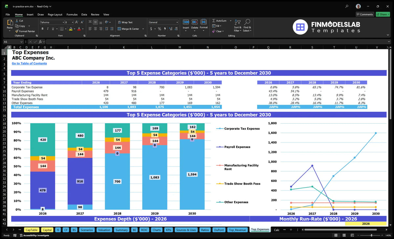
Task: Toggle Wrap Text option
Action: [125, 22]
